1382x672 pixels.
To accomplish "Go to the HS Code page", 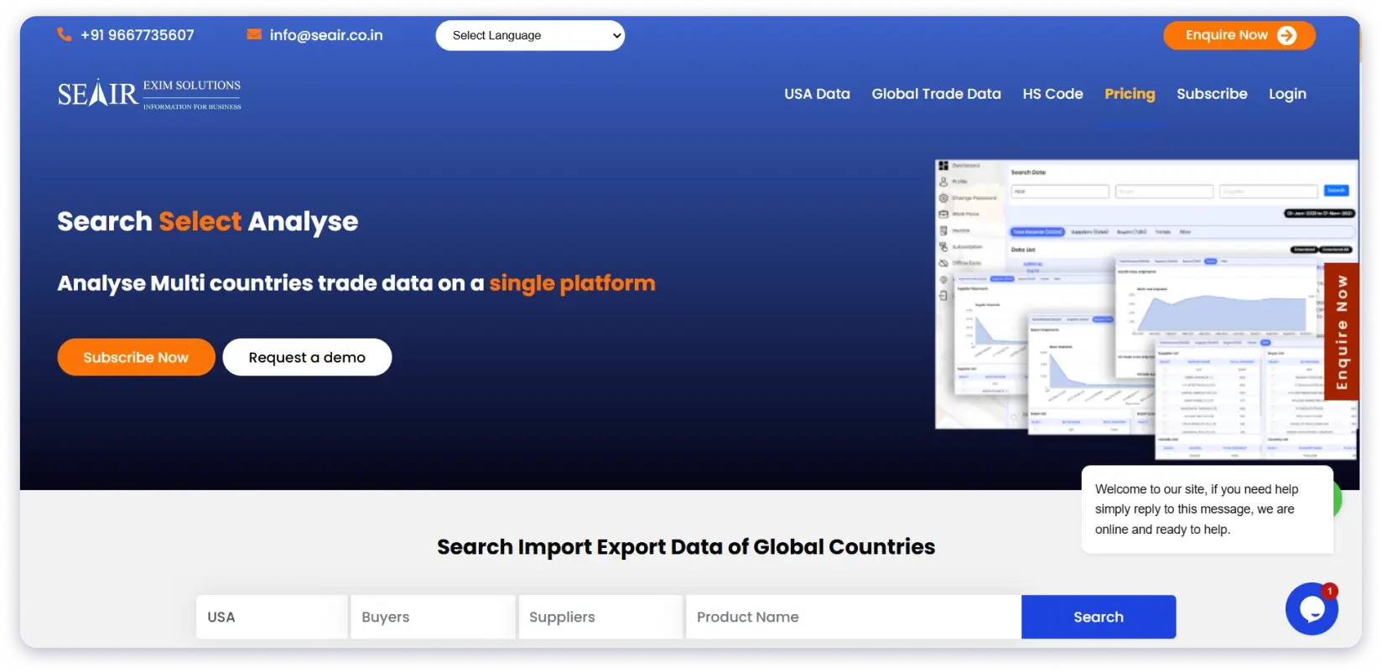I will (1052, 94).
